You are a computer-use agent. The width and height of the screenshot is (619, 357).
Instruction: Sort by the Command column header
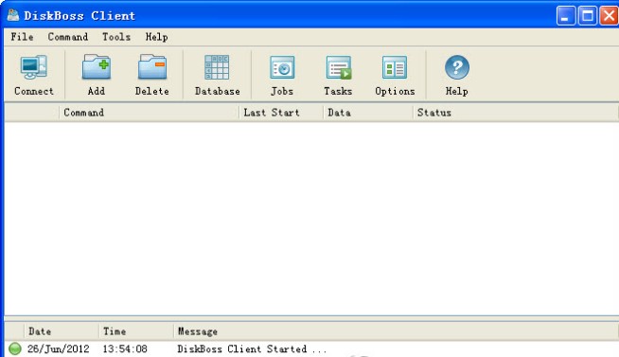149,113
